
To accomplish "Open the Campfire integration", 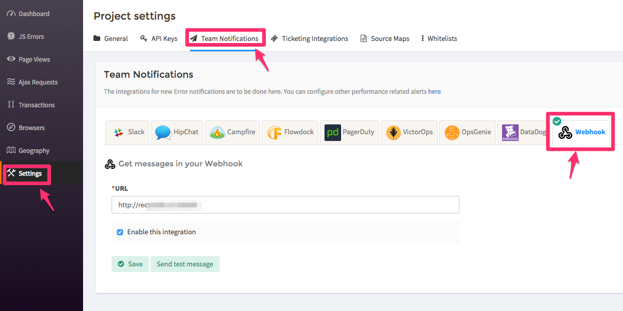I will click(232, 132).
